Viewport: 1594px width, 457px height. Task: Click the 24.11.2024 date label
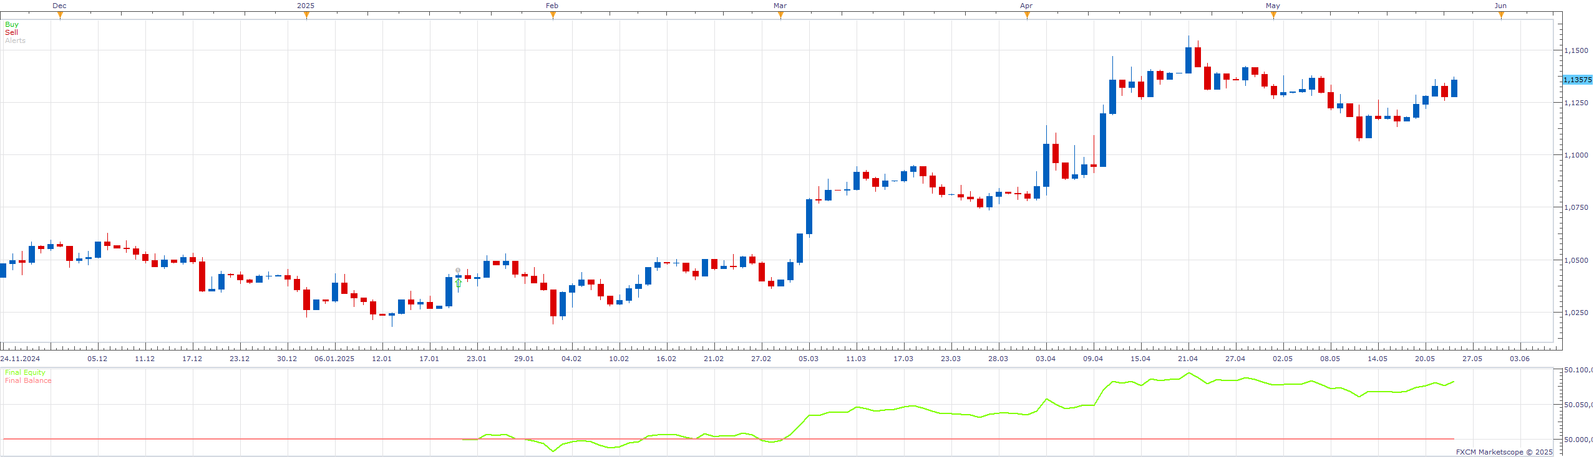(20, 359)
